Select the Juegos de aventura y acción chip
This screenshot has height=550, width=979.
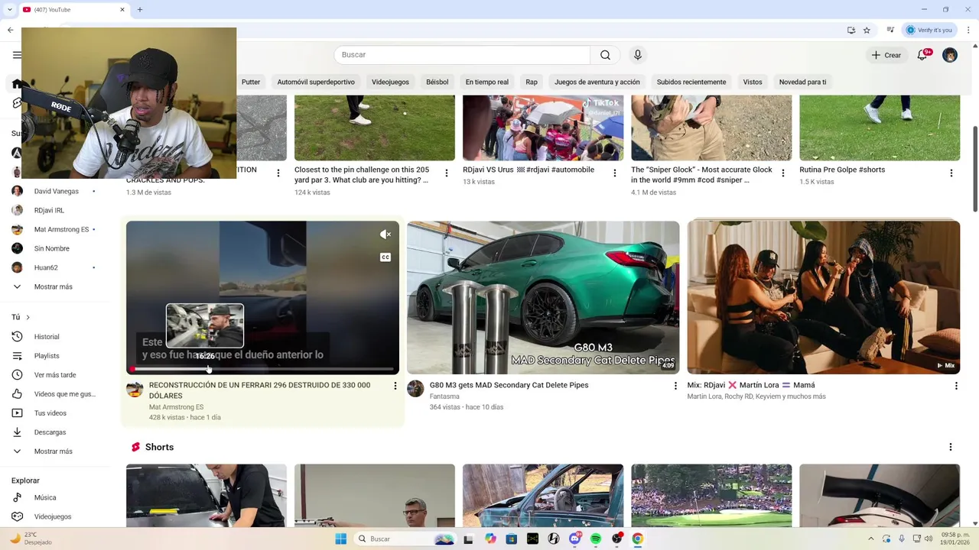point(597,82)
